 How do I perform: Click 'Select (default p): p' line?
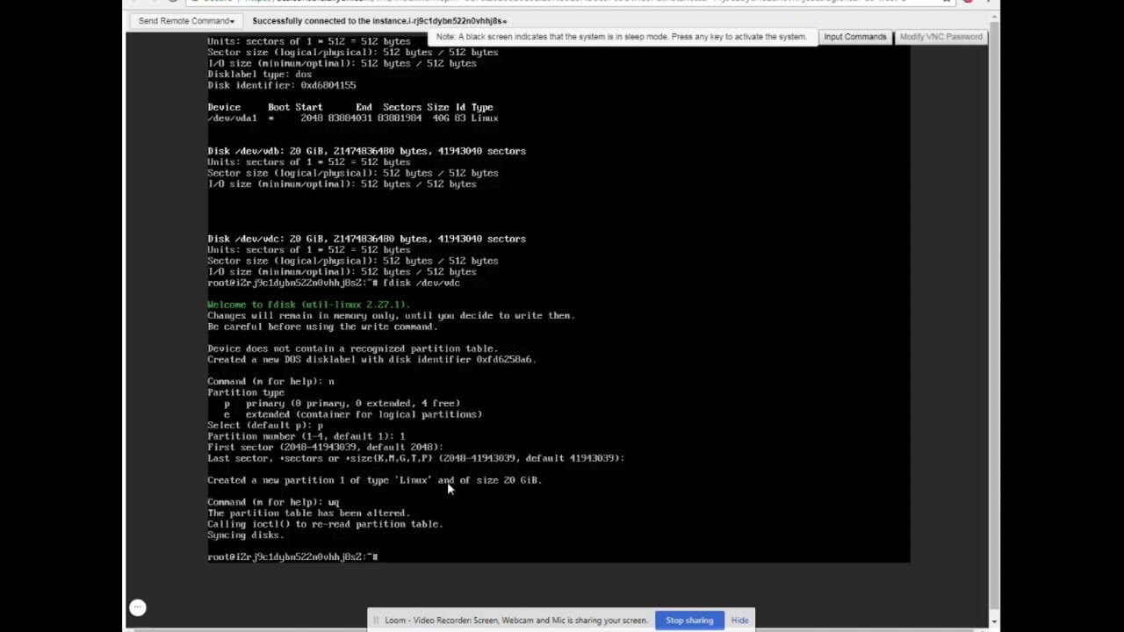[x=265, y=425]
